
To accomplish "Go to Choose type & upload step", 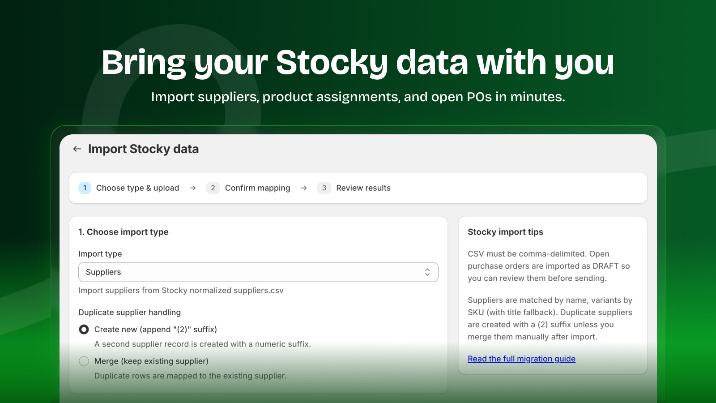I will (x=137, y=188).
